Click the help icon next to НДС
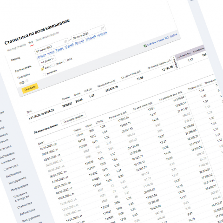 pos(27,81)
